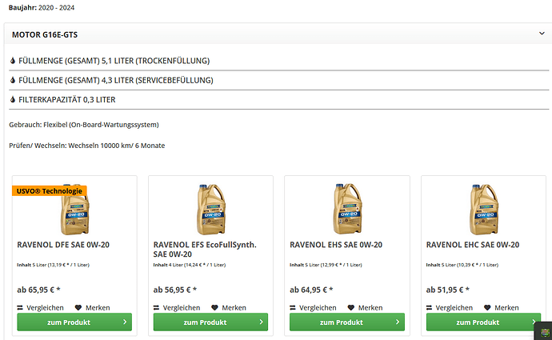
Task: Click price ab 51,95 € on EHC card
Action: point(448,290)
